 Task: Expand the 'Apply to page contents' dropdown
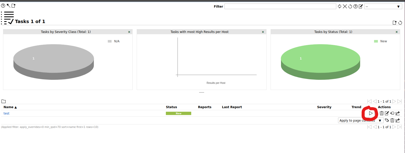(x=360, y=120)
